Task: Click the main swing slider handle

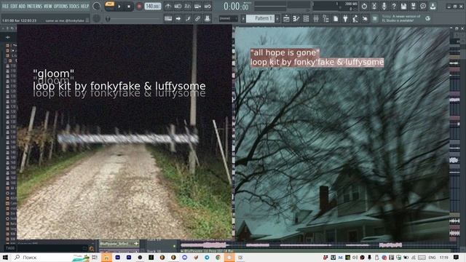Action: [108, 19]
